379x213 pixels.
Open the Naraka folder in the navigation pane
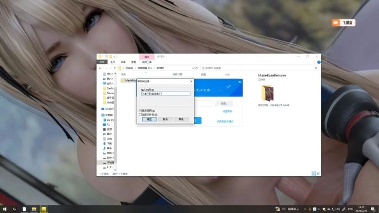point(108,93)
